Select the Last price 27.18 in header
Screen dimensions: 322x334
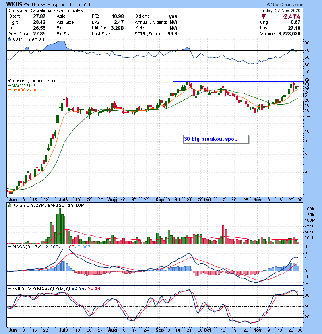click(294, 28)
